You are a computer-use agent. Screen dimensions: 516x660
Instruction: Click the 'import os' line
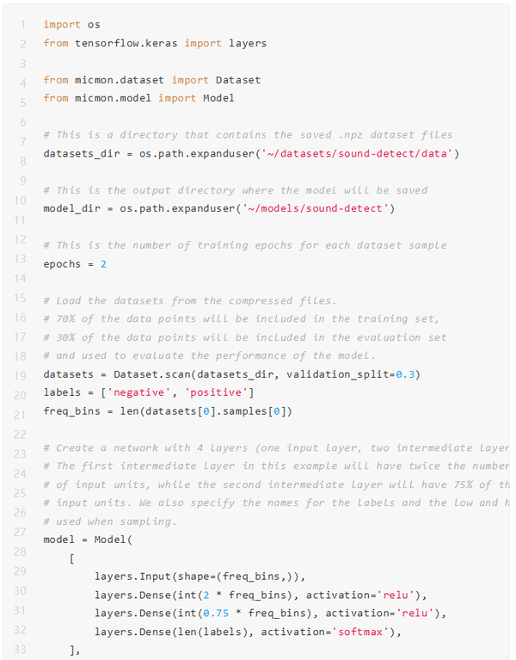pyautogui.click(x=72, y=24)
